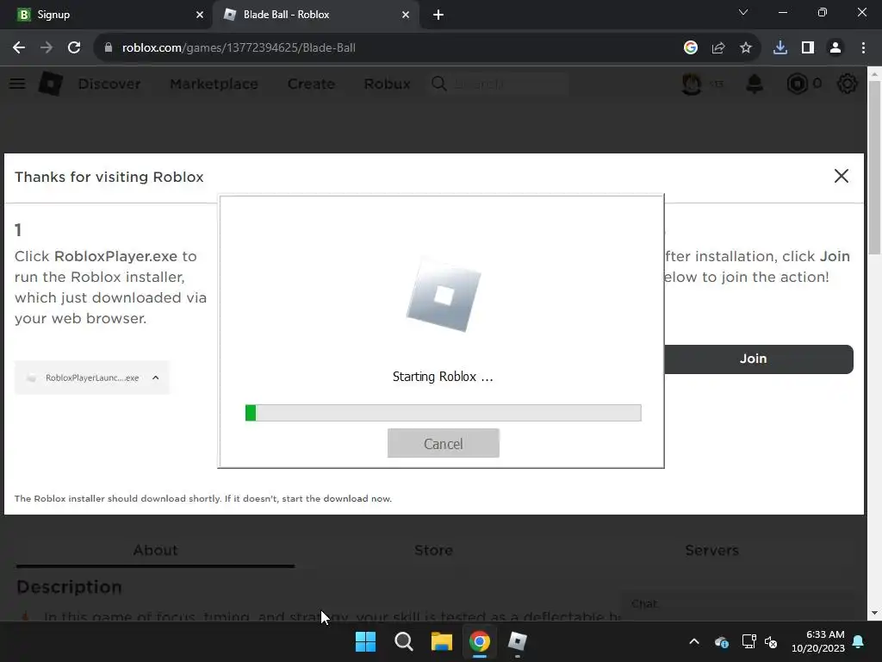Open Marketplace in the Roblox navbar
This screenshot has width=882, height=662.
214,84
